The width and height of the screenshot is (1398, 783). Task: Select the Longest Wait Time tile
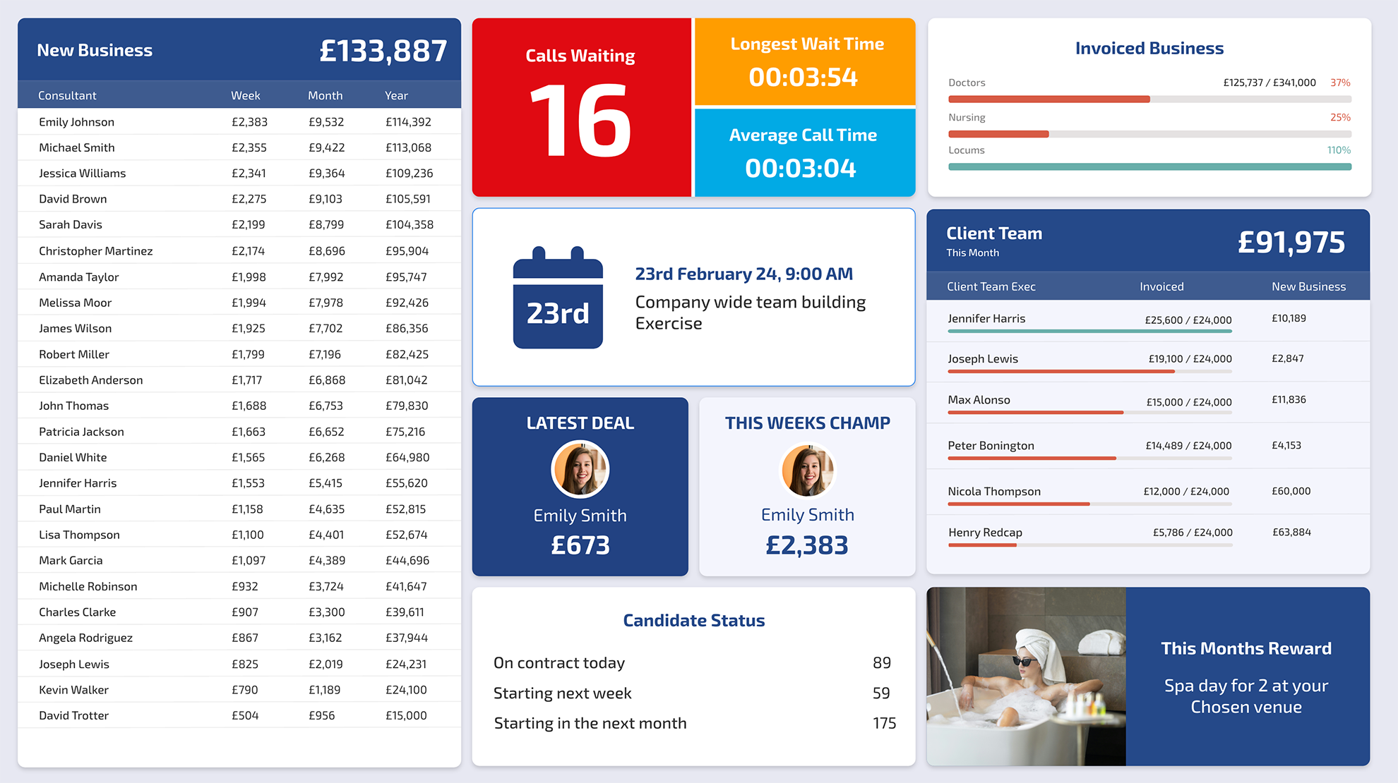tap(805, 61)
